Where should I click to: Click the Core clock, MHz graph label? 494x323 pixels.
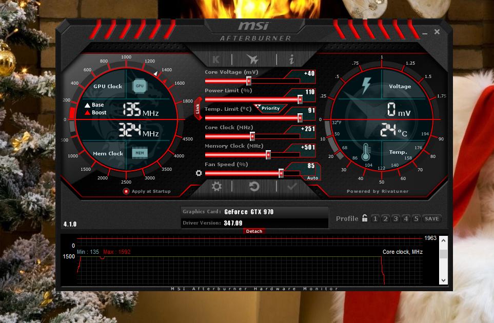coord(402,252)
